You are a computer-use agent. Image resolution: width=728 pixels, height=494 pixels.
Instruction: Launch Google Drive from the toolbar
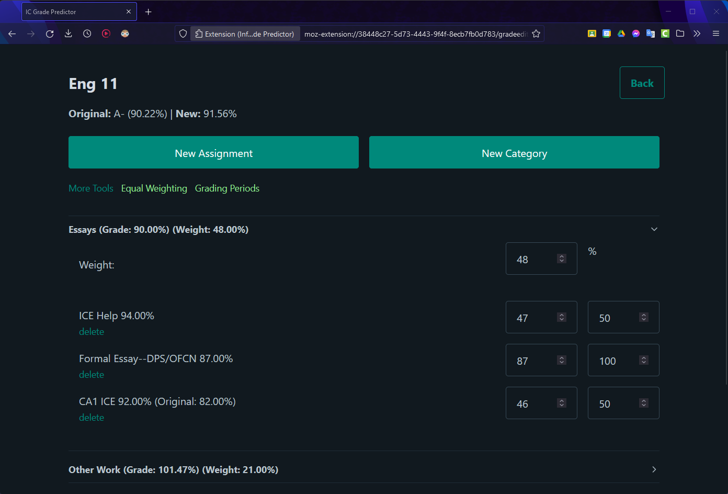point(621,33)
